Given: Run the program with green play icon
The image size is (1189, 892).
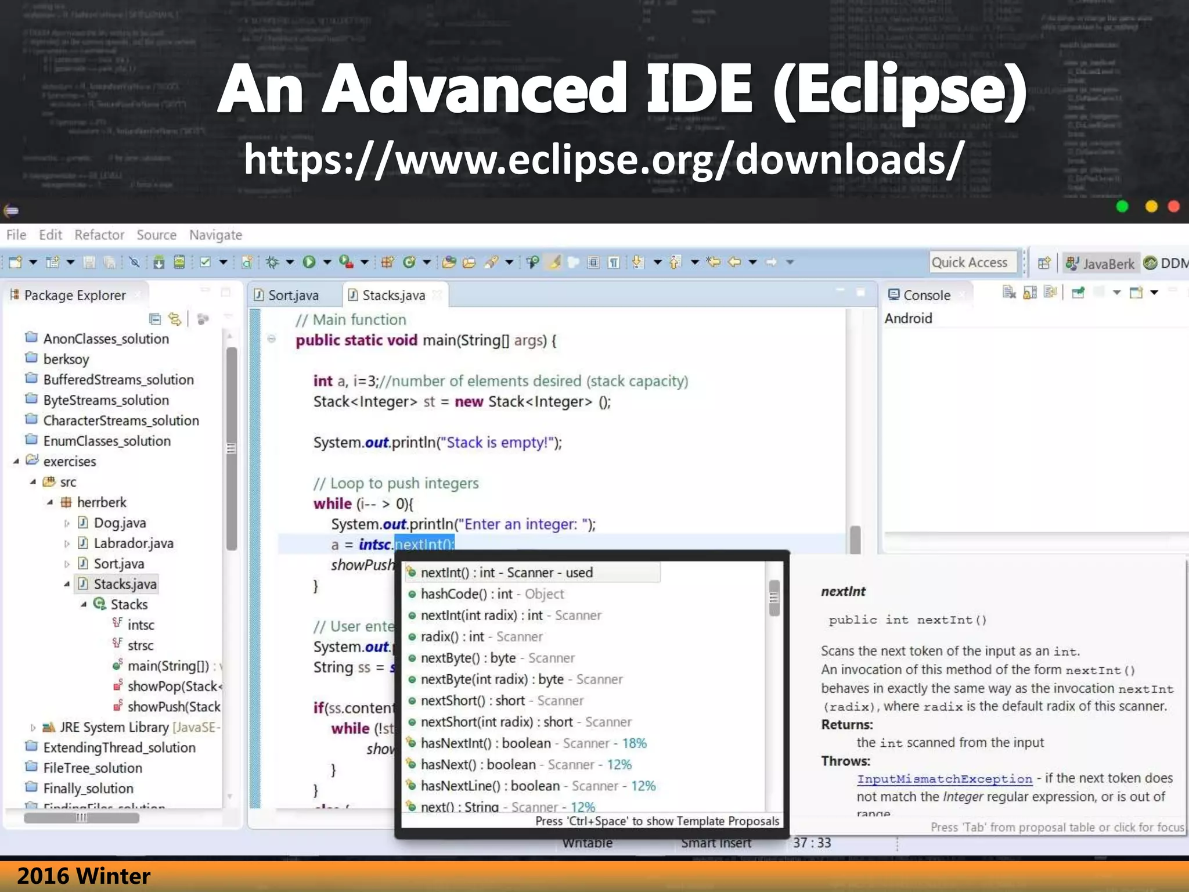Looking at the screenshot, I should [309, 262].
